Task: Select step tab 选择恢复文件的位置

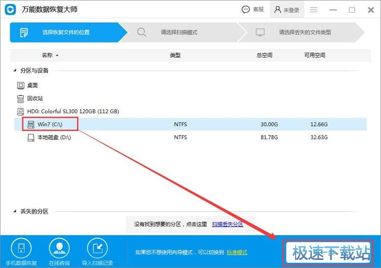Action: point(69,32)
